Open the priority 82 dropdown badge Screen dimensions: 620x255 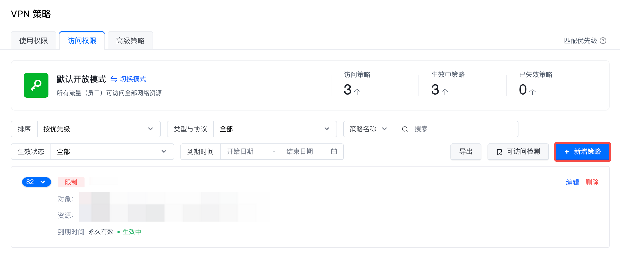click(x=36, y=182)
